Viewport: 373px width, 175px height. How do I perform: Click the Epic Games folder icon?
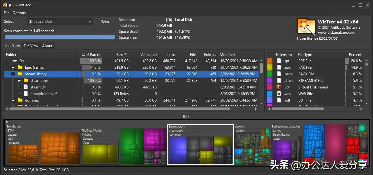20,67
